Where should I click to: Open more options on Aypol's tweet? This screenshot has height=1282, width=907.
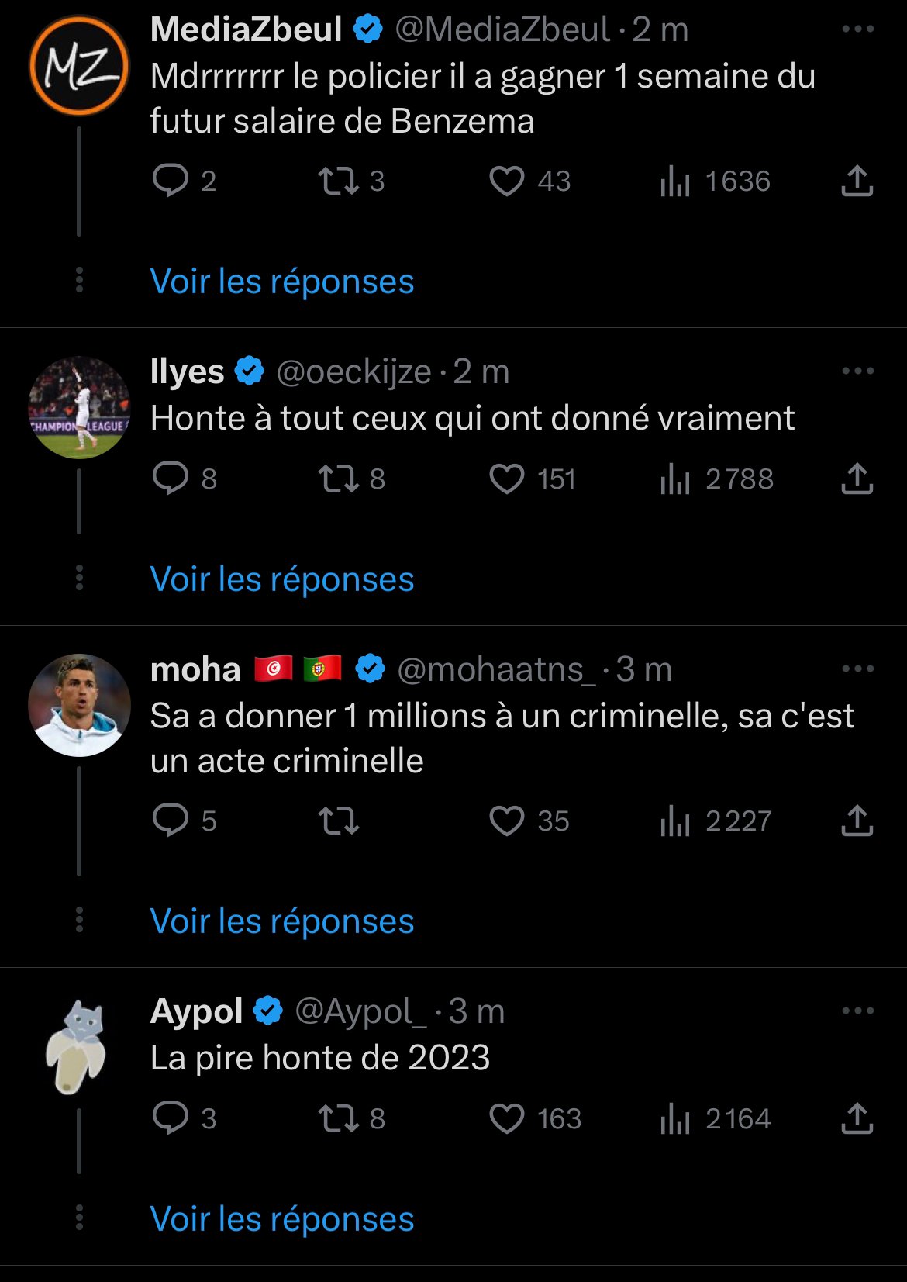point(857,1011)
